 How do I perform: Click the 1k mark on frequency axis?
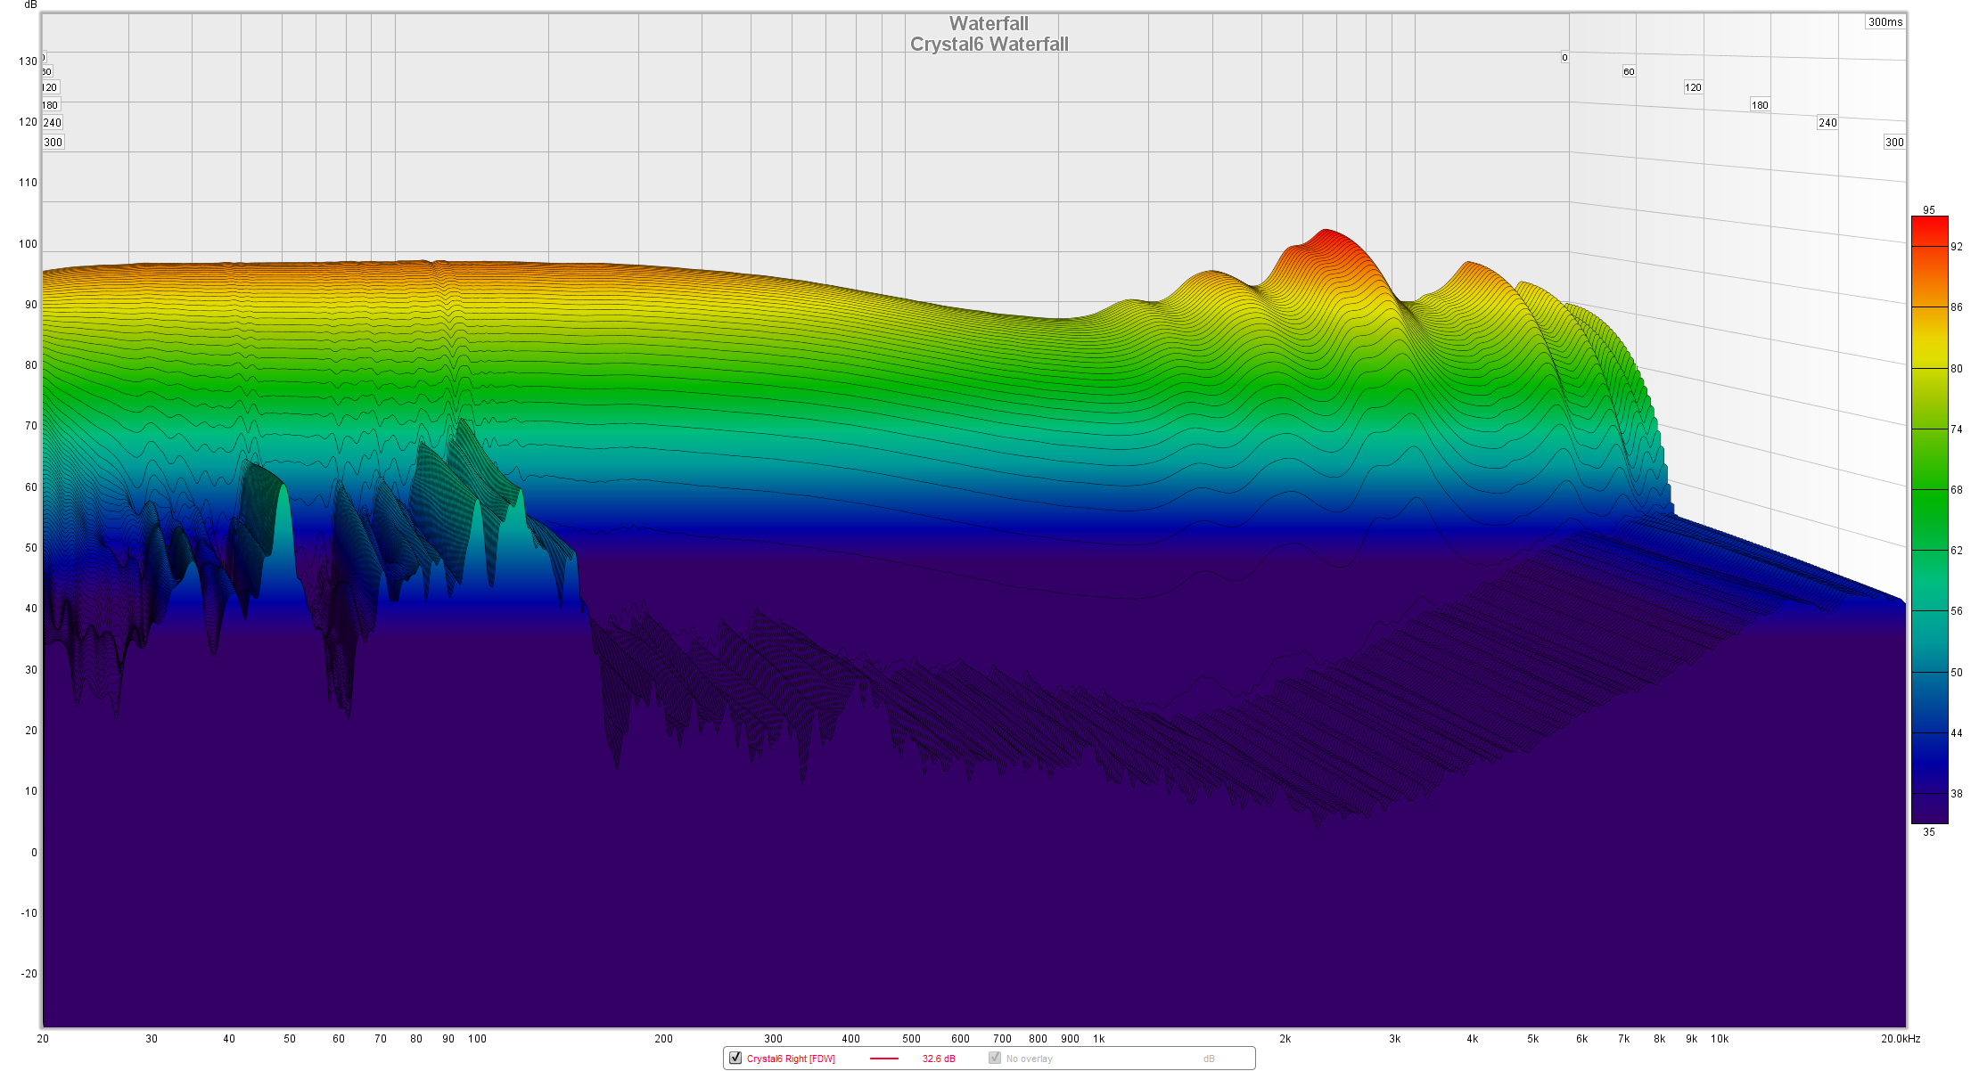(1099, 1039)
